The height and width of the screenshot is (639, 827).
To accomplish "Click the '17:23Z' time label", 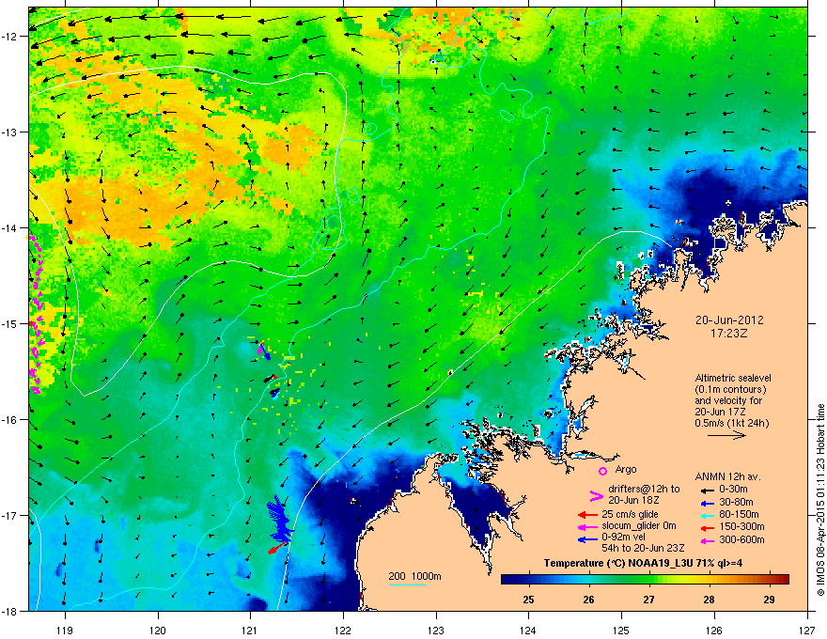I will click(729, 334).
